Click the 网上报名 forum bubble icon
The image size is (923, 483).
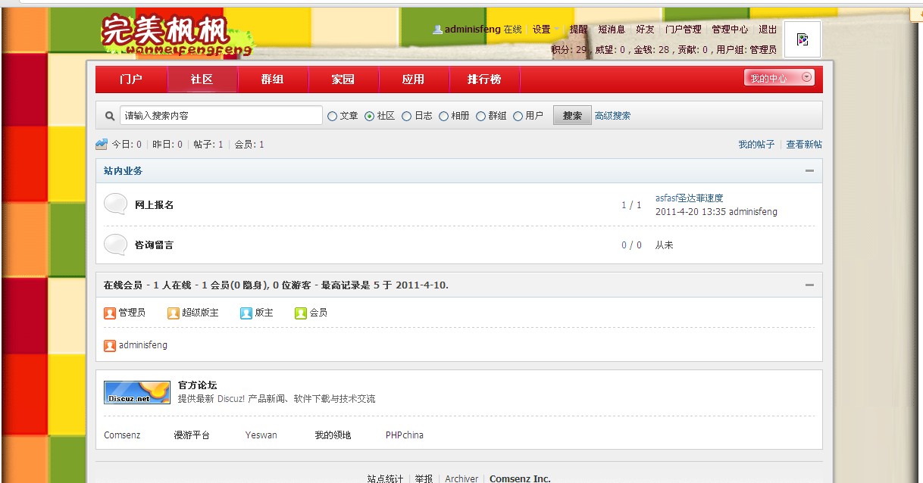click(x=115, y=204)
